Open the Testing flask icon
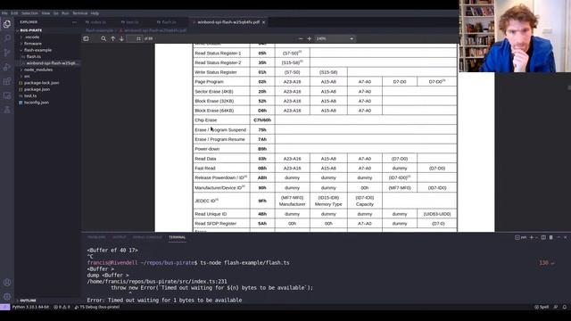This screenshot has width=571, height=321. 7,110
